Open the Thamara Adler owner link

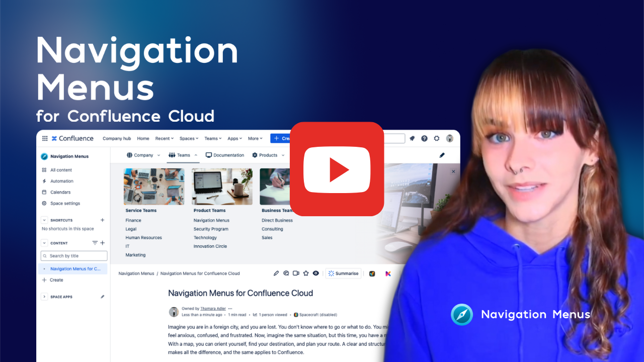click(213, 309)
